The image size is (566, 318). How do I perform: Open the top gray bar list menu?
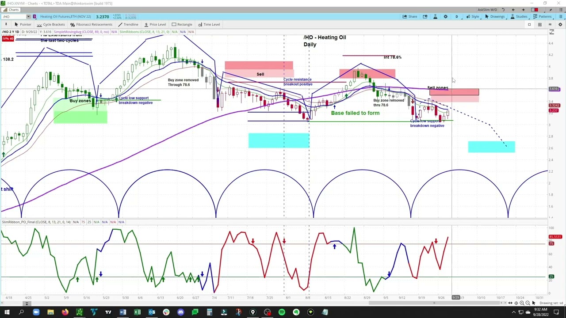560,10
